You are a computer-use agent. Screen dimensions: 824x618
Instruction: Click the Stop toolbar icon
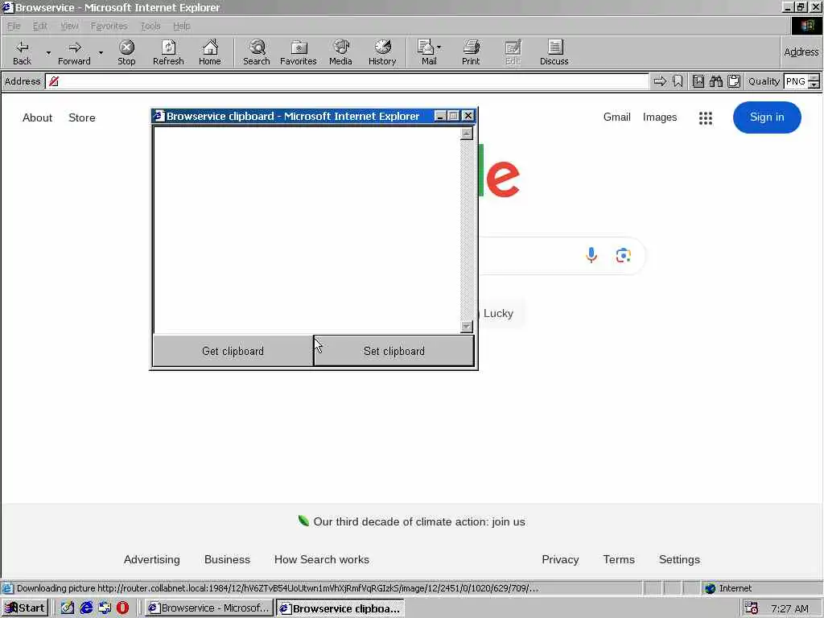126,52
